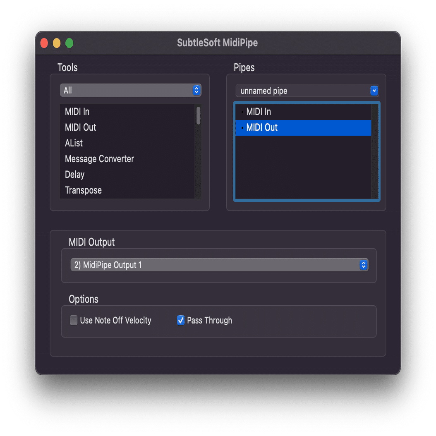This screenshot has width=436, height=436.
Task: Open the MidiPipe Output 1 dropdown
Action: pos(219,265)
